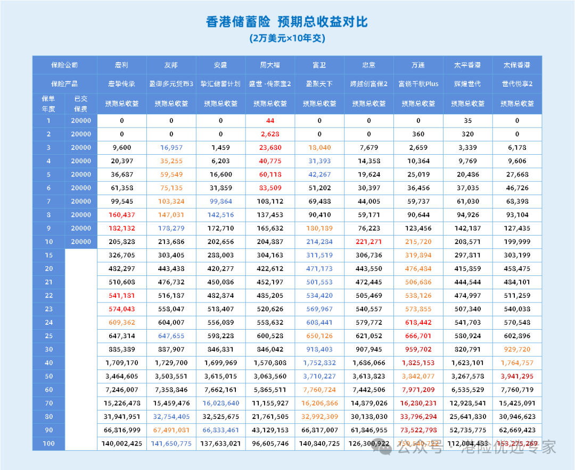Click the orange value 75,135
The height and width of the screenshot is (470, 575).
[x=171, y=188]
